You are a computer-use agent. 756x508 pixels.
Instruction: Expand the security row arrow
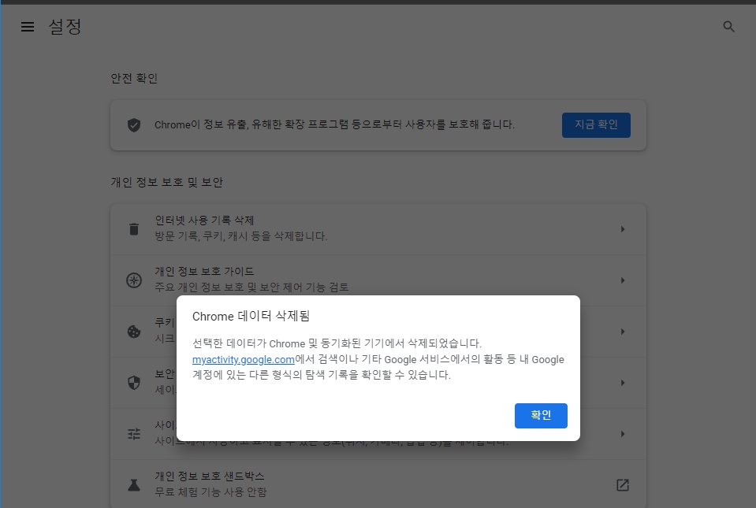coord(623,383)
